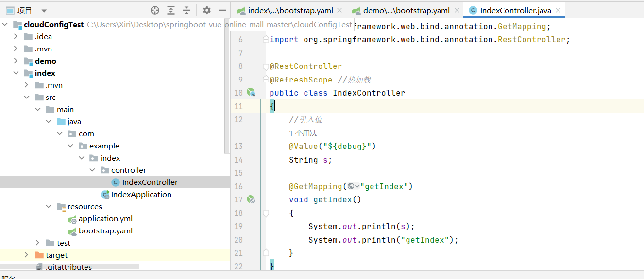
Task: Select .gitattributes file
Action: click(x=68, y=267)
